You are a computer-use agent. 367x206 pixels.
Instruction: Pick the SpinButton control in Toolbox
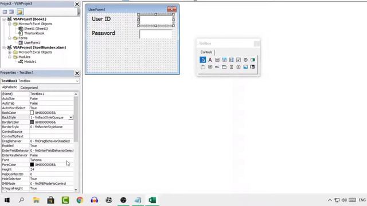click(x=239, y=67)
